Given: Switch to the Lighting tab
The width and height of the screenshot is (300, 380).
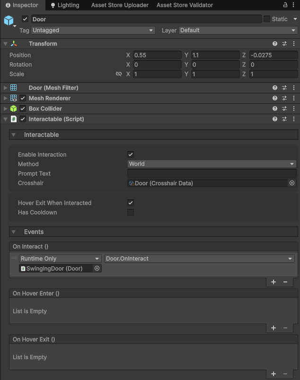Looking at the screenshot, I should (x=65, y=5).
